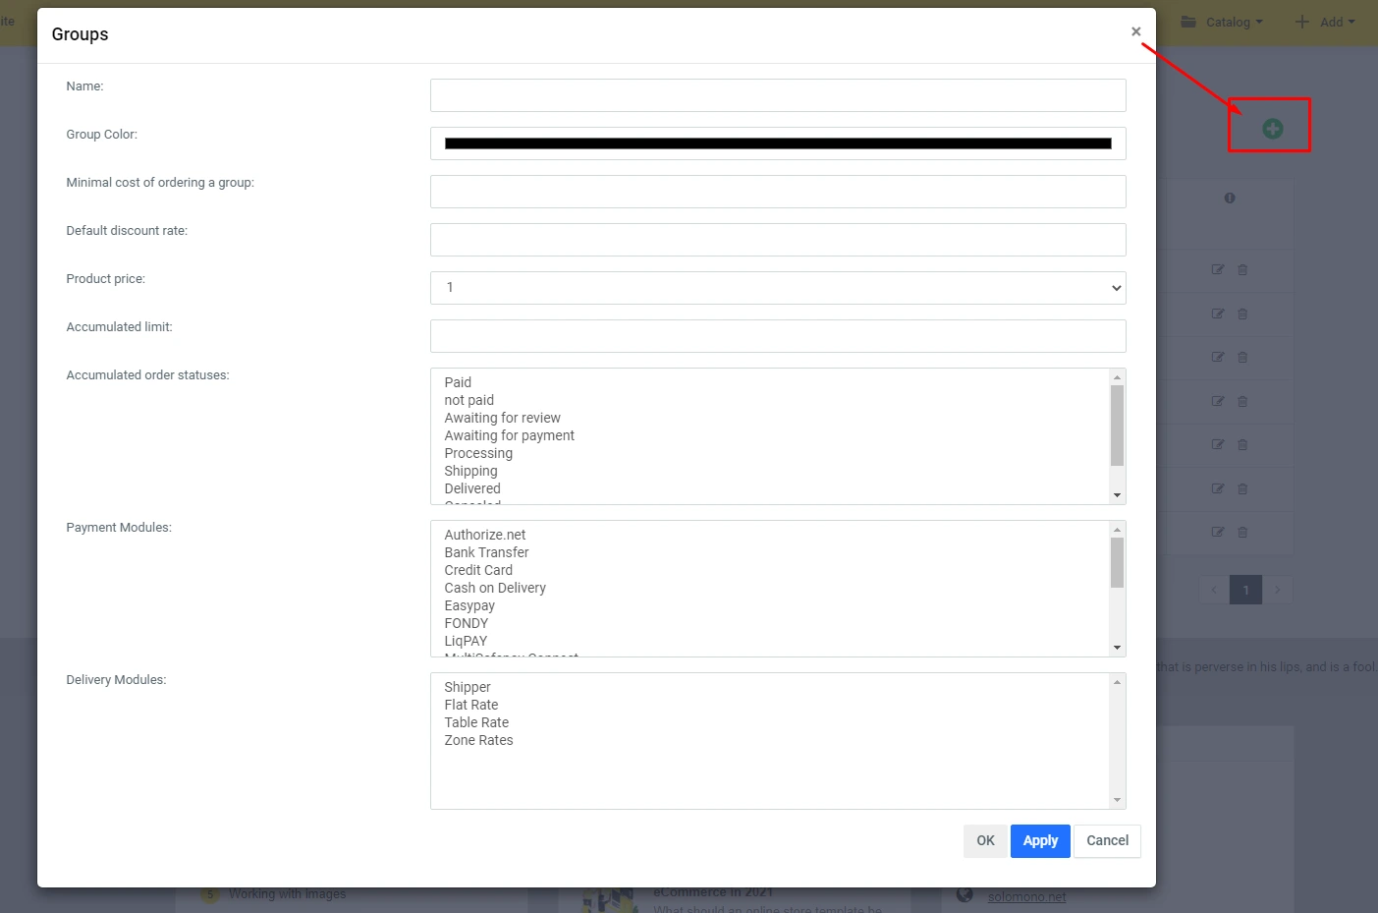Click the globe icon next to solomono.net
1378x913 pixels.
click(965, 895)
